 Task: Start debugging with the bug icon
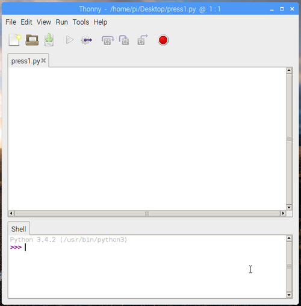[86, 40]
